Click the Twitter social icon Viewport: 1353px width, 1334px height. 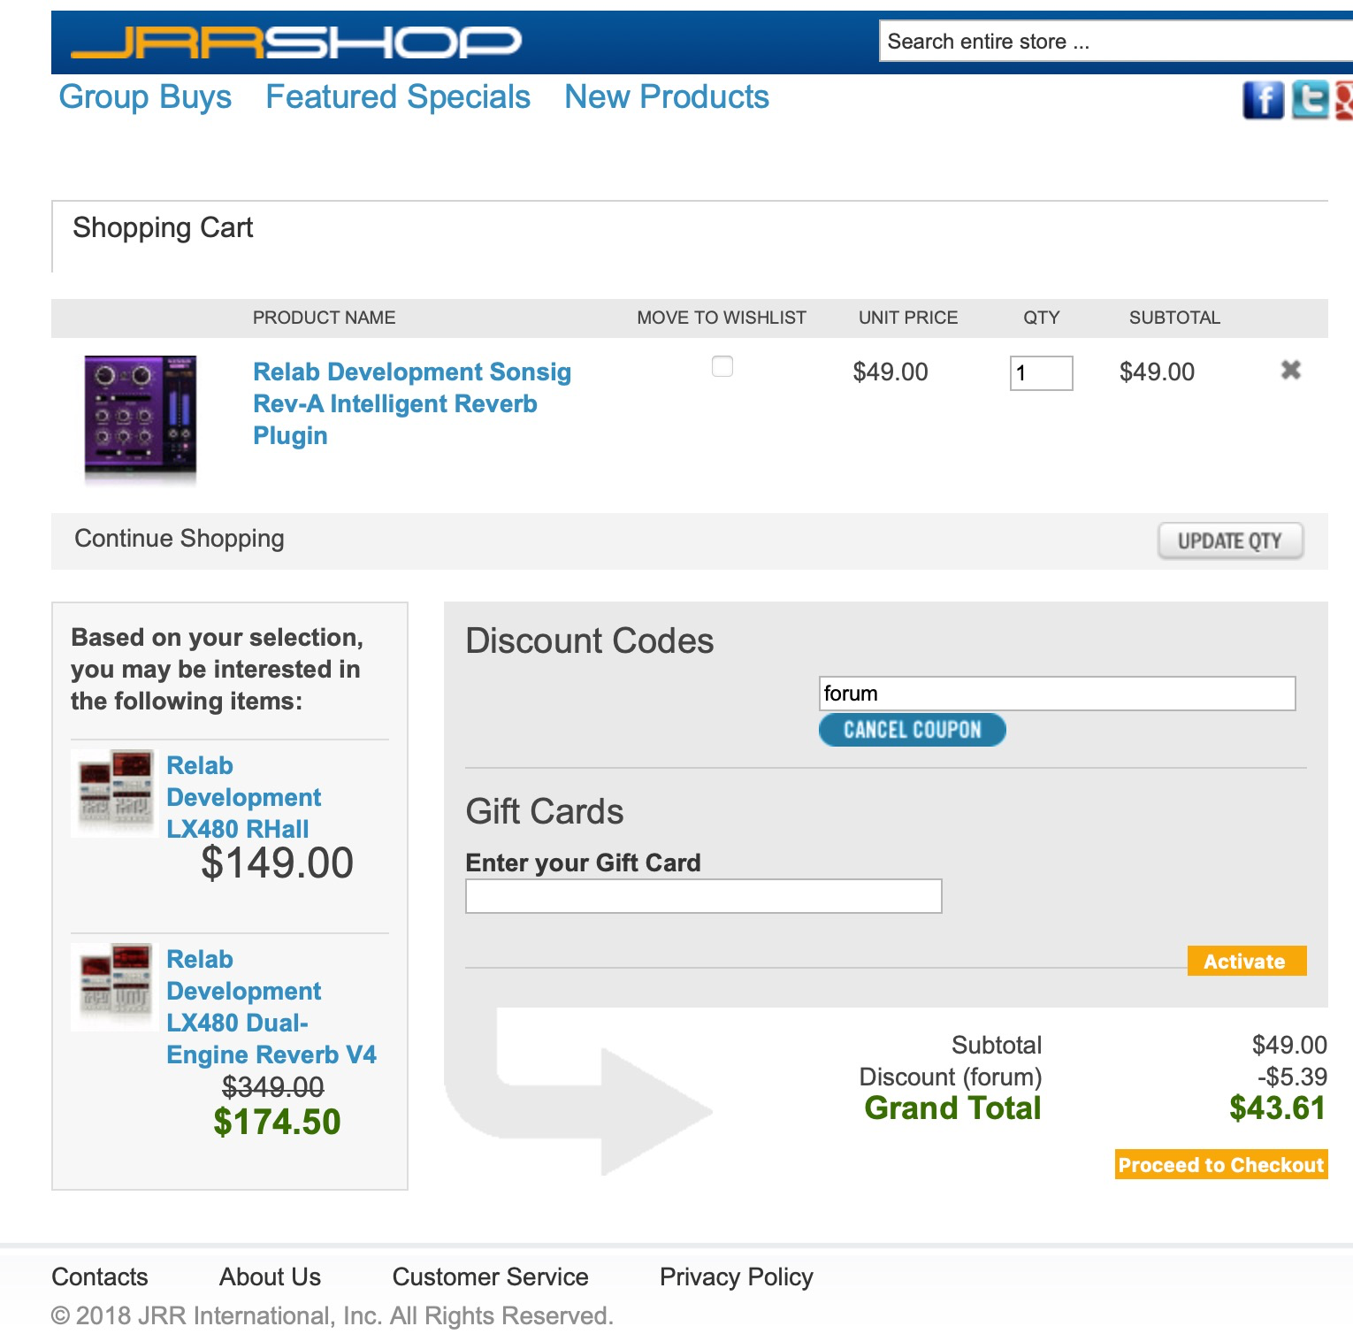click(1310, 100)
